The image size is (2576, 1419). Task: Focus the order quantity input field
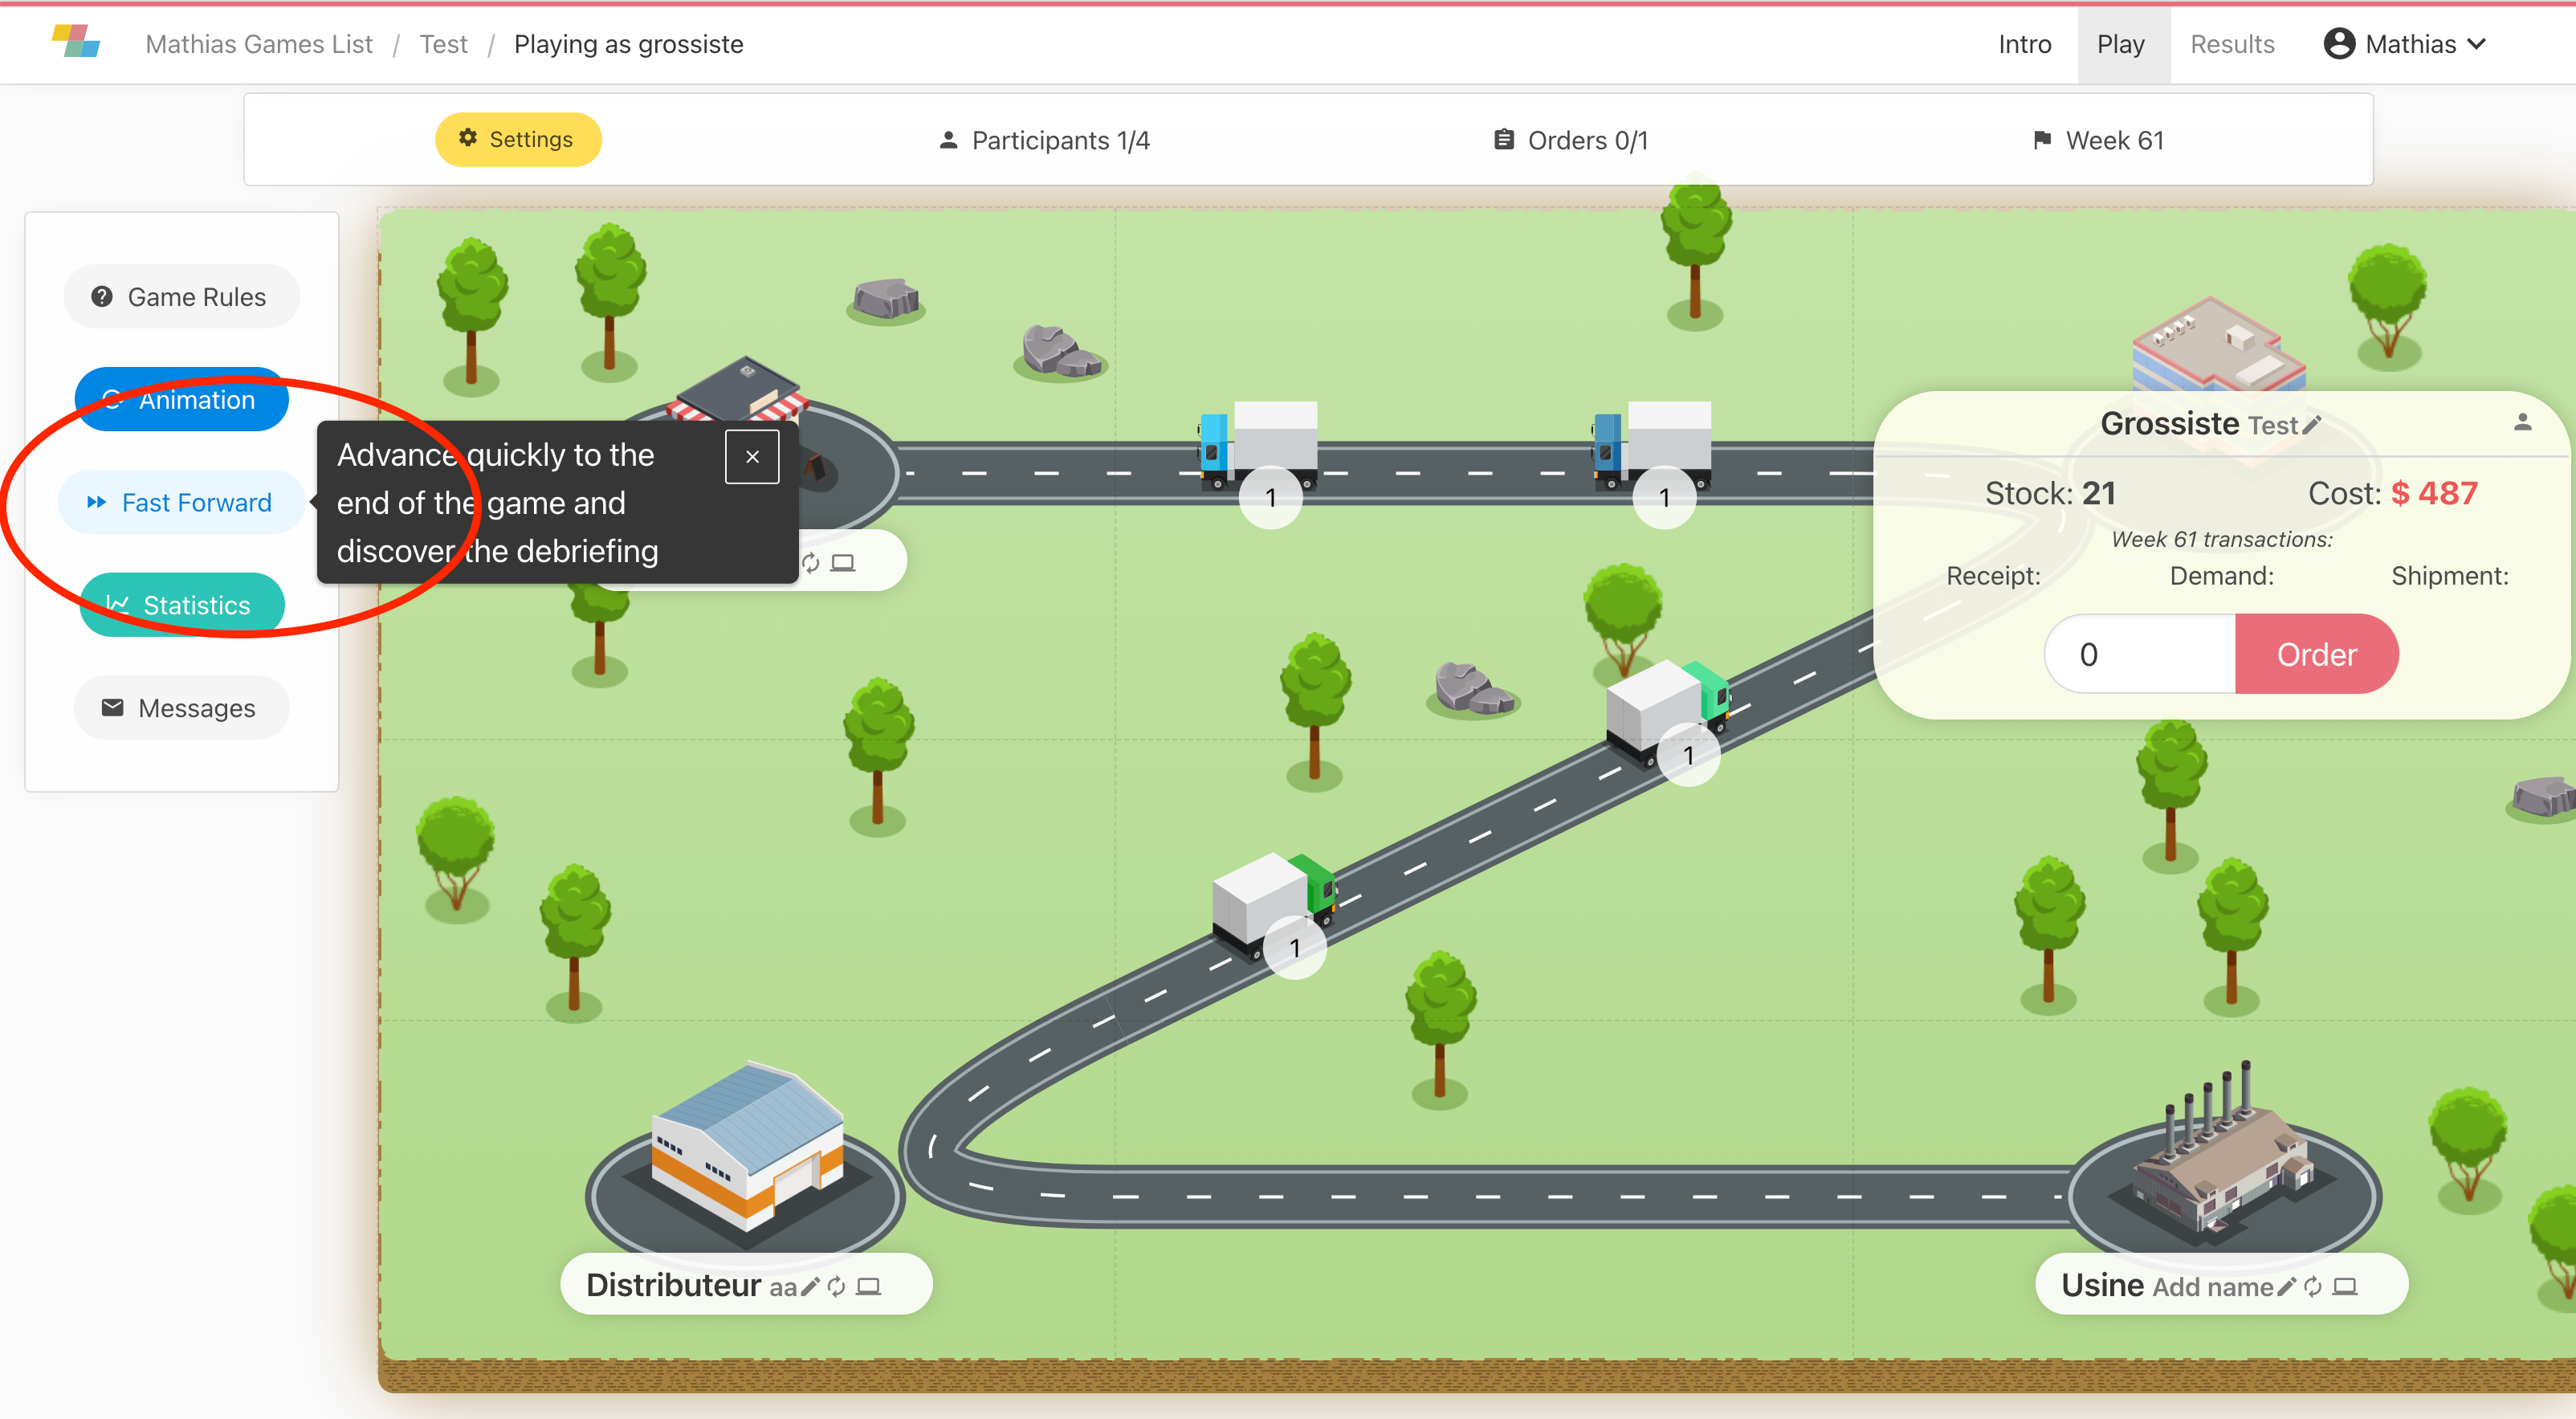[x=2140, y=654]
